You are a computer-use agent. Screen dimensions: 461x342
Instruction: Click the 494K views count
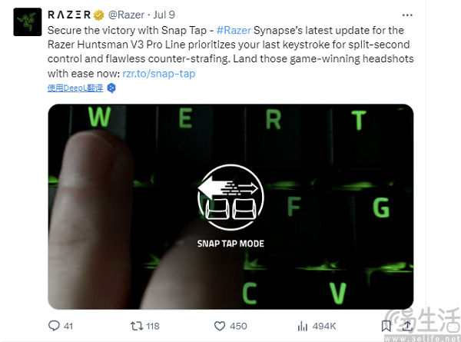(324, 326)
